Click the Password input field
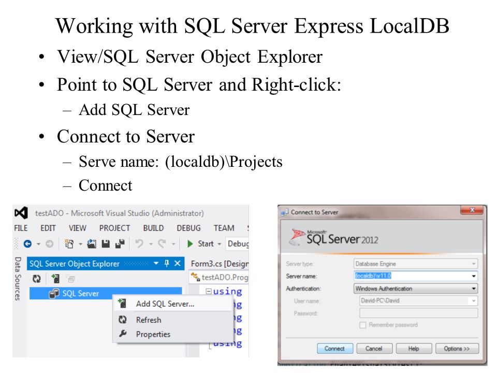This screenshot has height=373, width=497. 418,313
